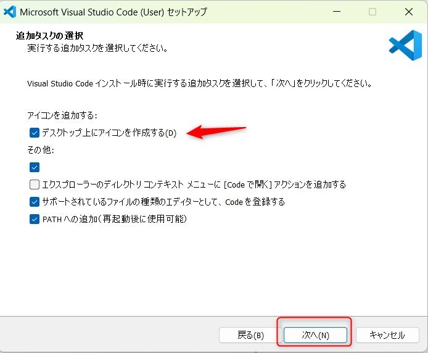Image resolution: width=428 pixels, height=353 pixels.
Task: Toggle サポートされているファイルの種類のエディター checkbox
Action: click(x=35, y=202)
